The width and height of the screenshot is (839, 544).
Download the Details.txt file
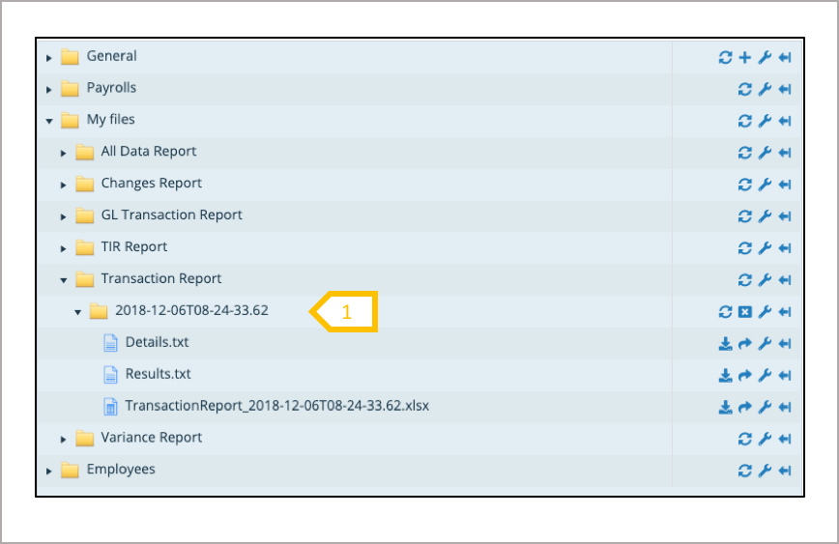pos(725,344)
